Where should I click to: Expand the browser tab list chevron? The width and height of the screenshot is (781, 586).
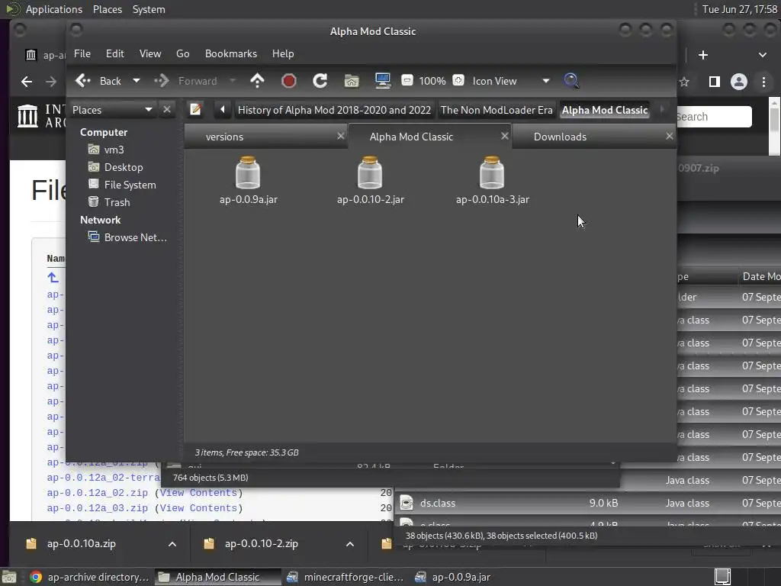tap(762, 55)
